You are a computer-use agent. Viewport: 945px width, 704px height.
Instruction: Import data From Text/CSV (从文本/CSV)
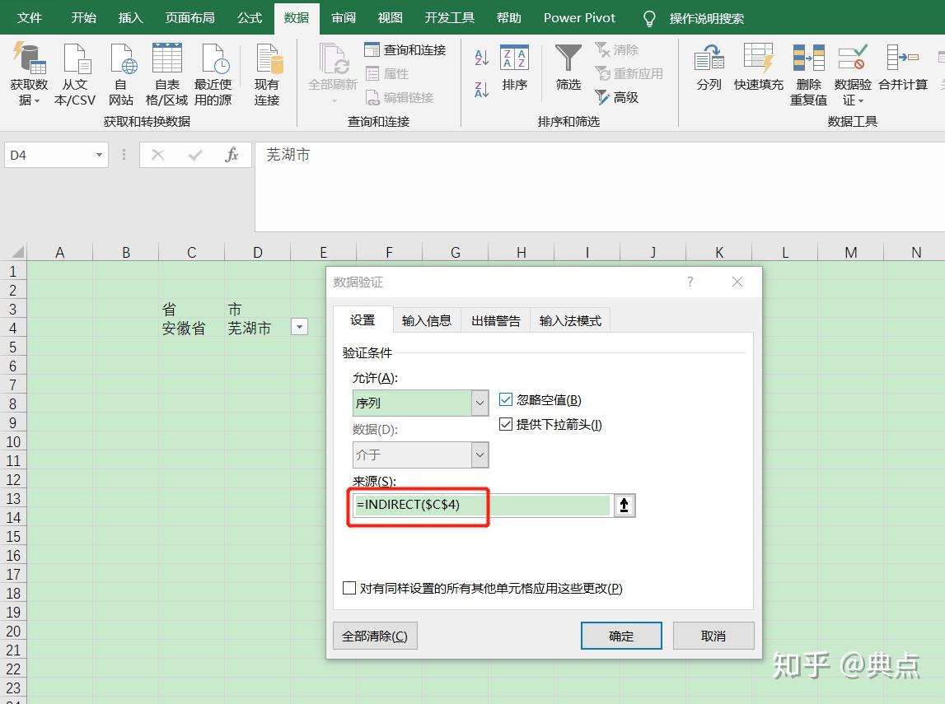(x=75, y=75)
